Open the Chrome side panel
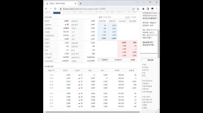The width and height of the screenshot is (203, 113). coord(148,9)
